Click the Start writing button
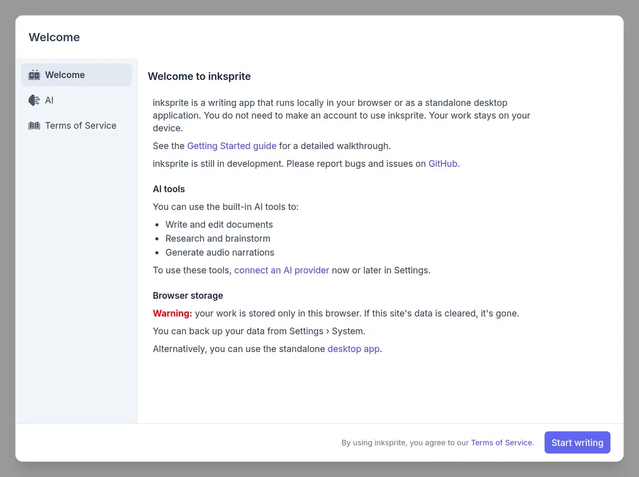Viewport: 639px width, 477px height. click(577, 443)
